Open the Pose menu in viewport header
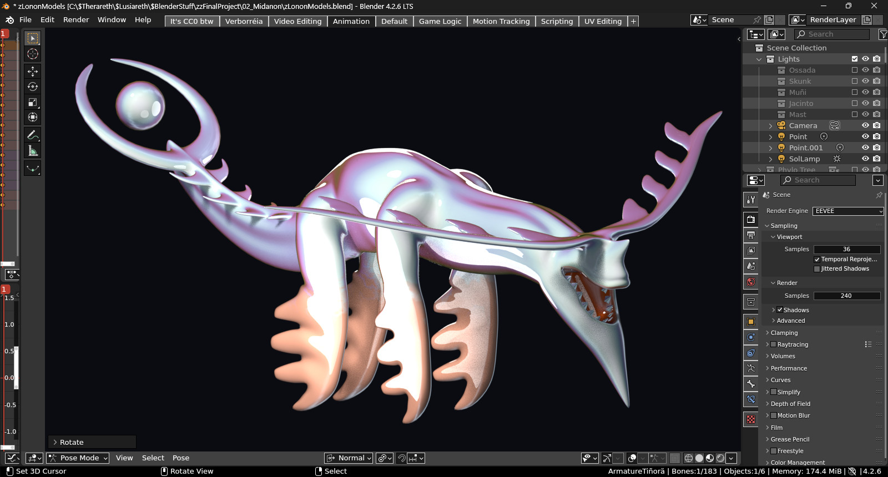Screen dimensions: 888x477 [181, 458]
